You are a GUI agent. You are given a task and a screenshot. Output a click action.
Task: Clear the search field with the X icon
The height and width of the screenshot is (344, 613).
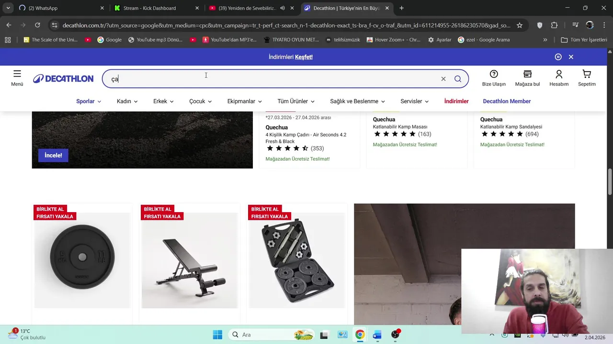443,79
